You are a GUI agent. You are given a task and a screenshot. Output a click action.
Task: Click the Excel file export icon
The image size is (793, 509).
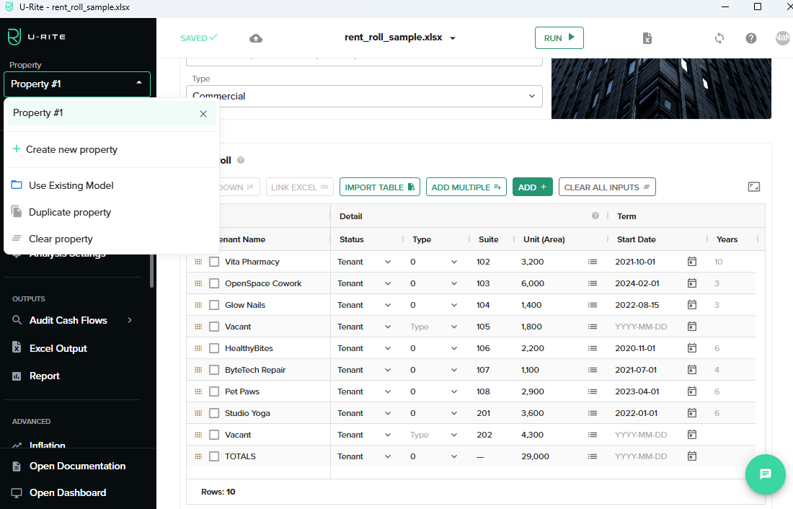pyautogui.click(x=647, y=38)
